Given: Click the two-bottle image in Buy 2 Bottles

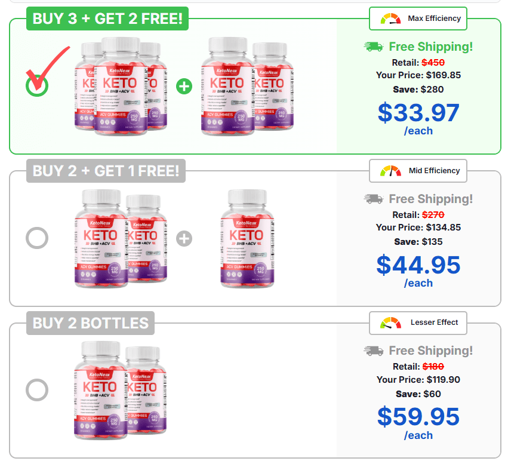Looking at the screenshot, I should click(121, 391).
